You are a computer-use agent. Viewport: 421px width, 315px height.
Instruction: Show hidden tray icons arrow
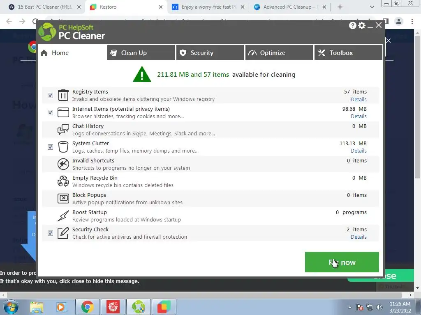349,307
